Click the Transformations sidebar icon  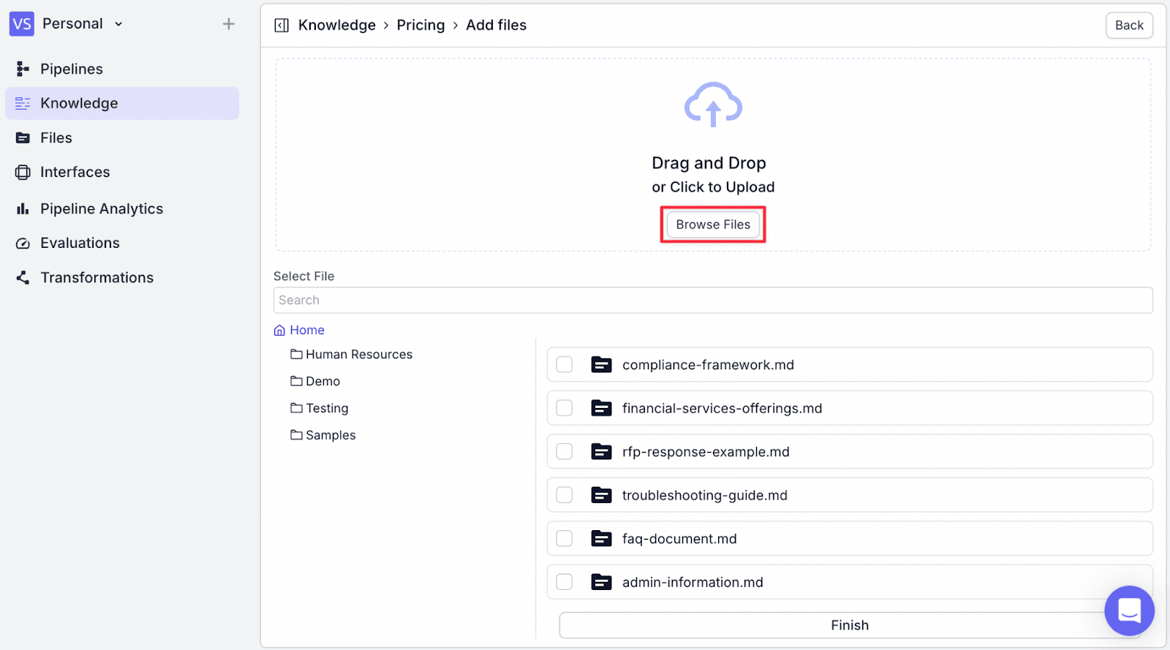pos(23,278)
